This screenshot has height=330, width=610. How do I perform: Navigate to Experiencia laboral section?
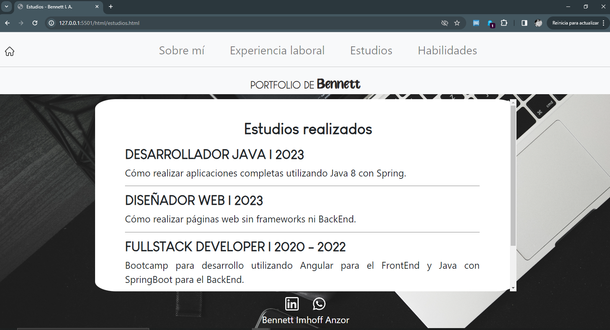pyautogui.click(x=277, y=51)
